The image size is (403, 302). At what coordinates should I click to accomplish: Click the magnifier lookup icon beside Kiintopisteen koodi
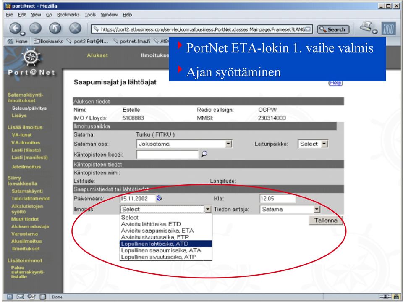204,154
